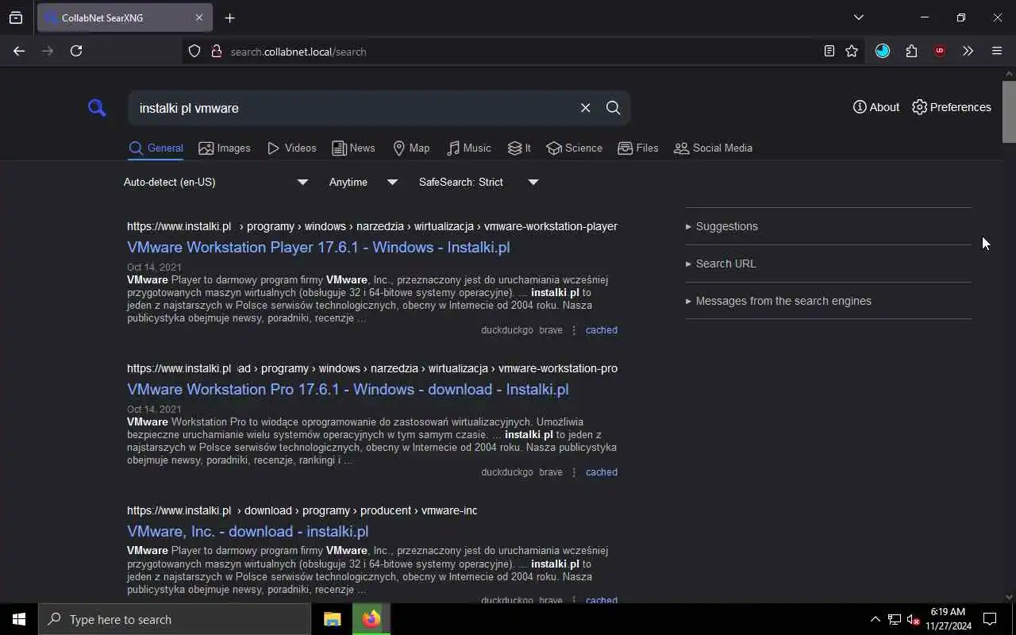Image resolution: width=1016 pixels, height=635 pixels.
Task: Open Firefox application menu
Action: click(x=997, y=51)
